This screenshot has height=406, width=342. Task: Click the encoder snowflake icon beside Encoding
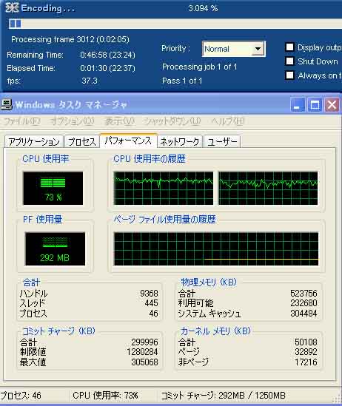point(12,7)
